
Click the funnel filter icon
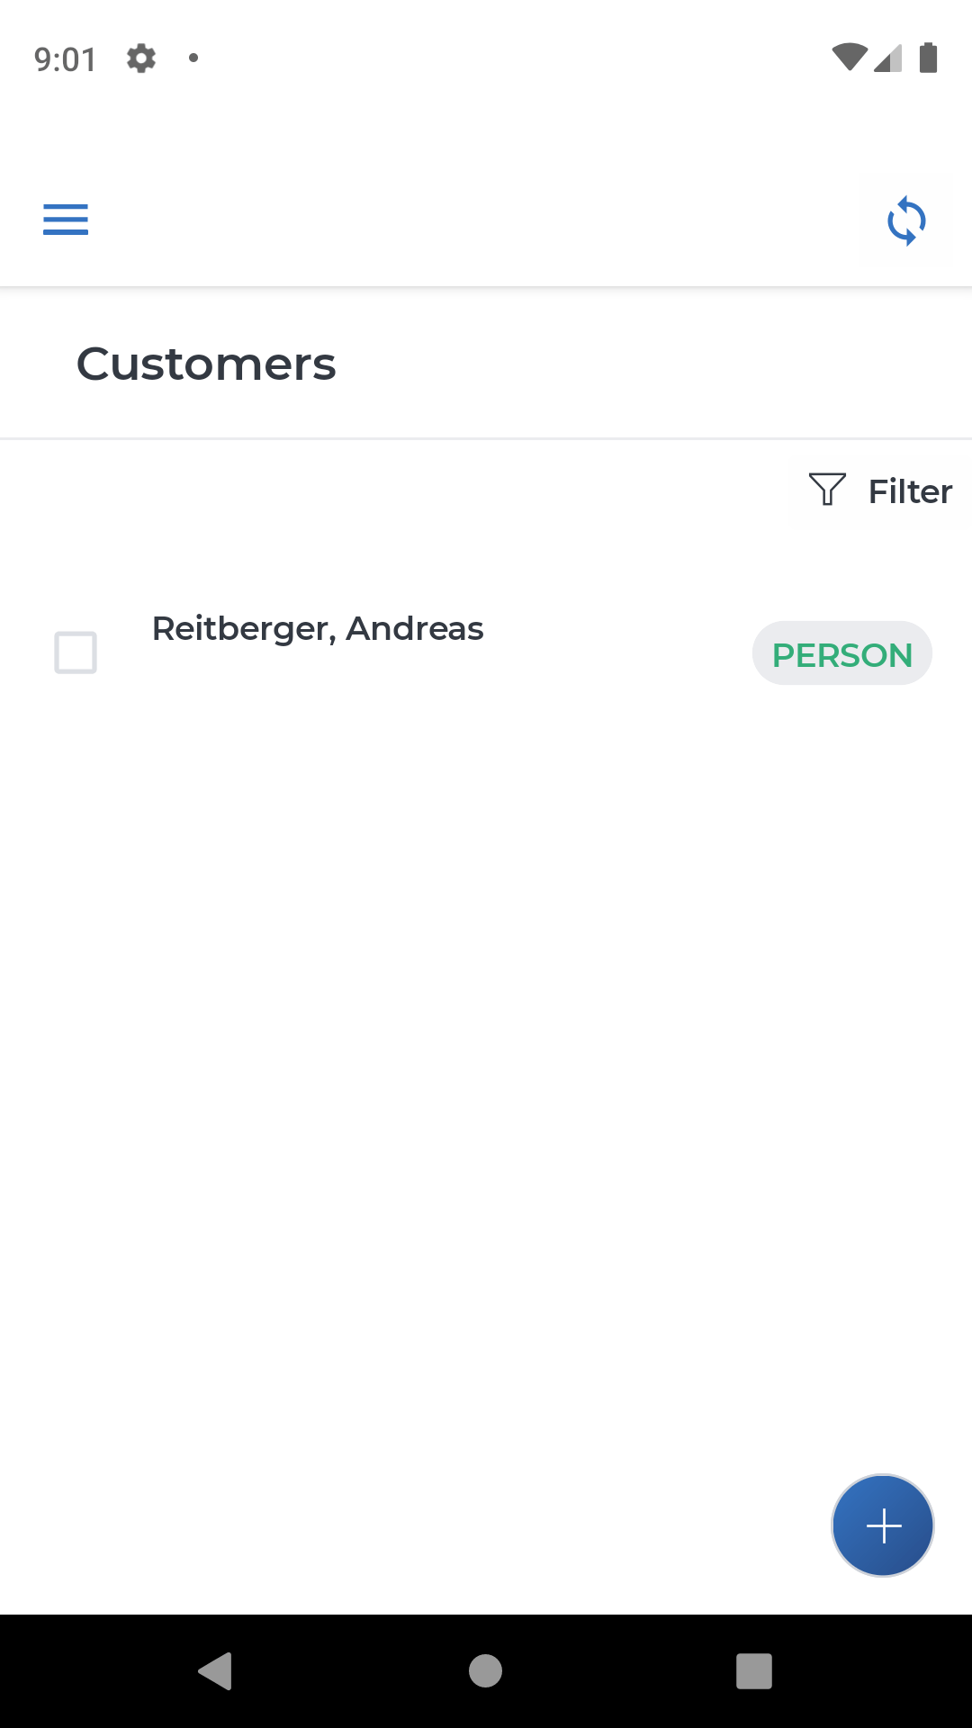tap(827, 490)
